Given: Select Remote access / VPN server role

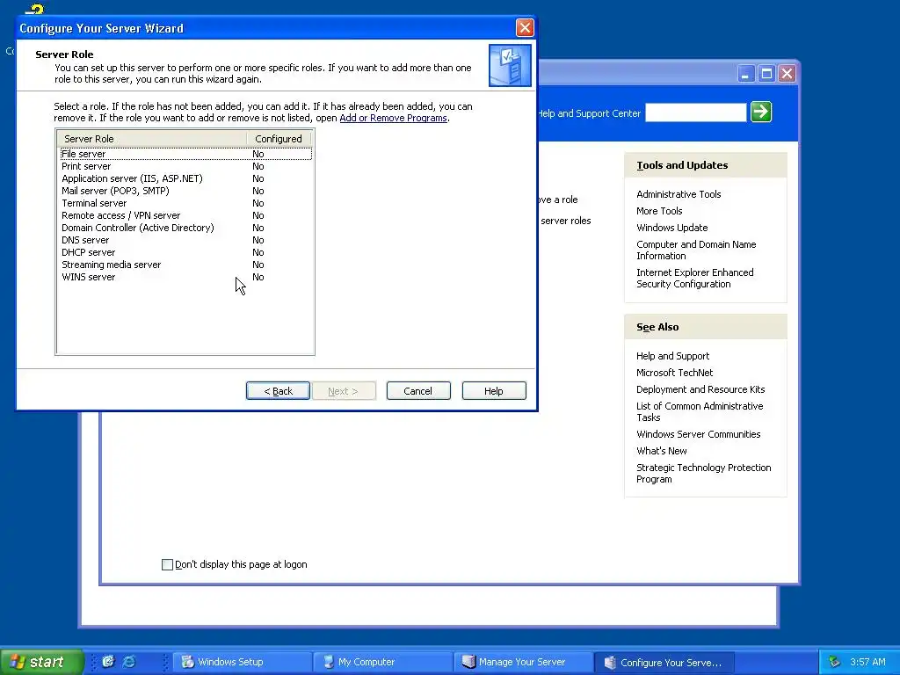Looking at the screenshot, I should coord(186,215).
